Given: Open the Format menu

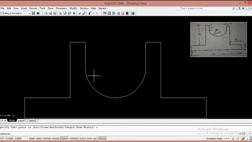Looking at the screenshot, I should [33, 8].
